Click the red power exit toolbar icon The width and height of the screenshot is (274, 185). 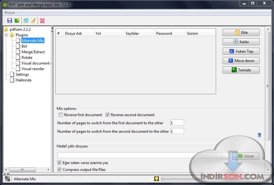coord(42,21)
